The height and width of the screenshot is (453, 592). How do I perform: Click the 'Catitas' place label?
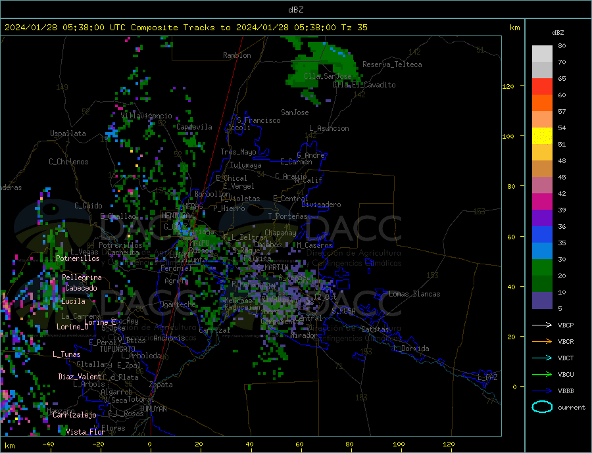[x=375, y=329]
